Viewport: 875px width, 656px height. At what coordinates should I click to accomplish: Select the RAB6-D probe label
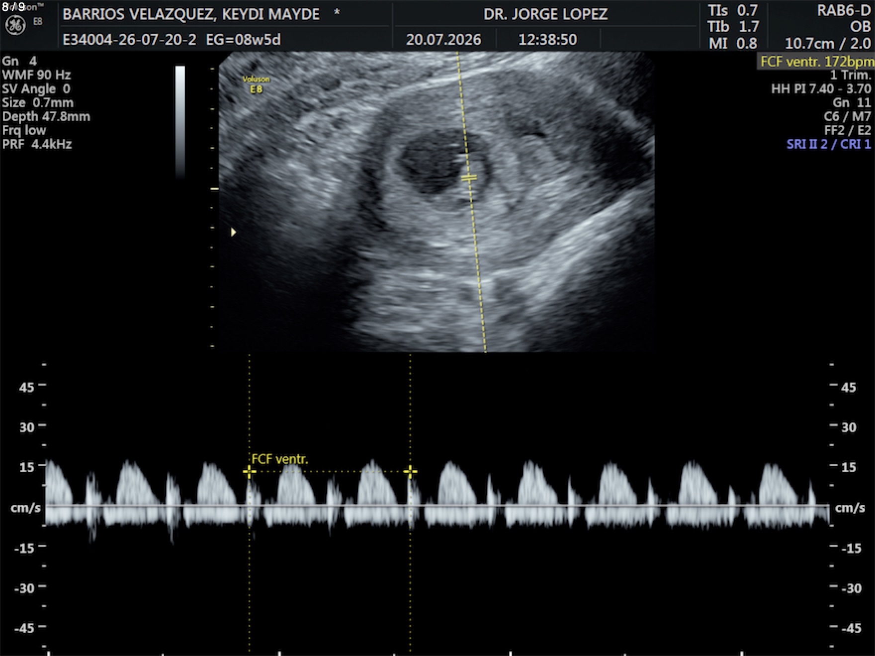click(x=844, y=10)
